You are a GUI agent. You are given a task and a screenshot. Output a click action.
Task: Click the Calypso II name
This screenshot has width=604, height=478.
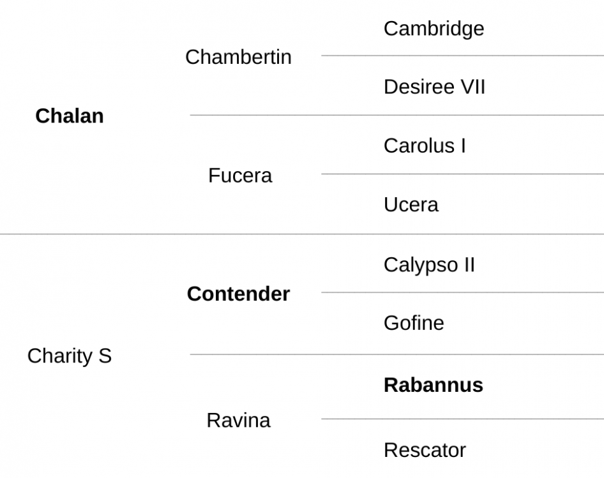coord(429,265)
